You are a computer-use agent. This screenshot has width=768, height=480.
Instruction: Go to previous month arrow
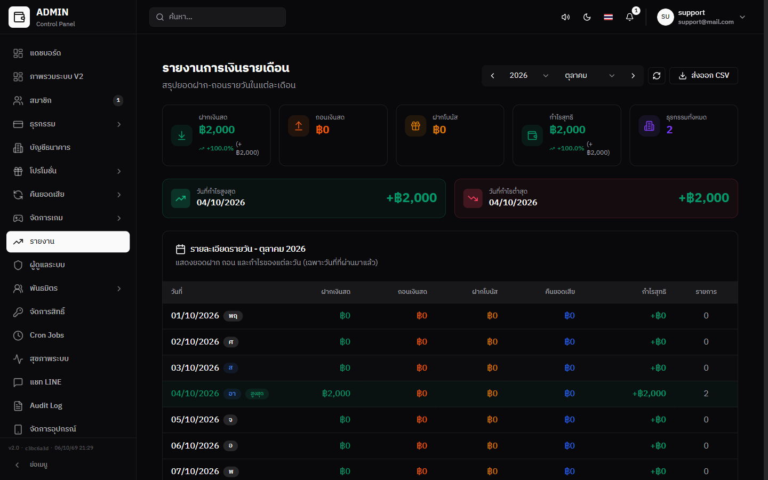pyautogui.click(x=492, y=76)
